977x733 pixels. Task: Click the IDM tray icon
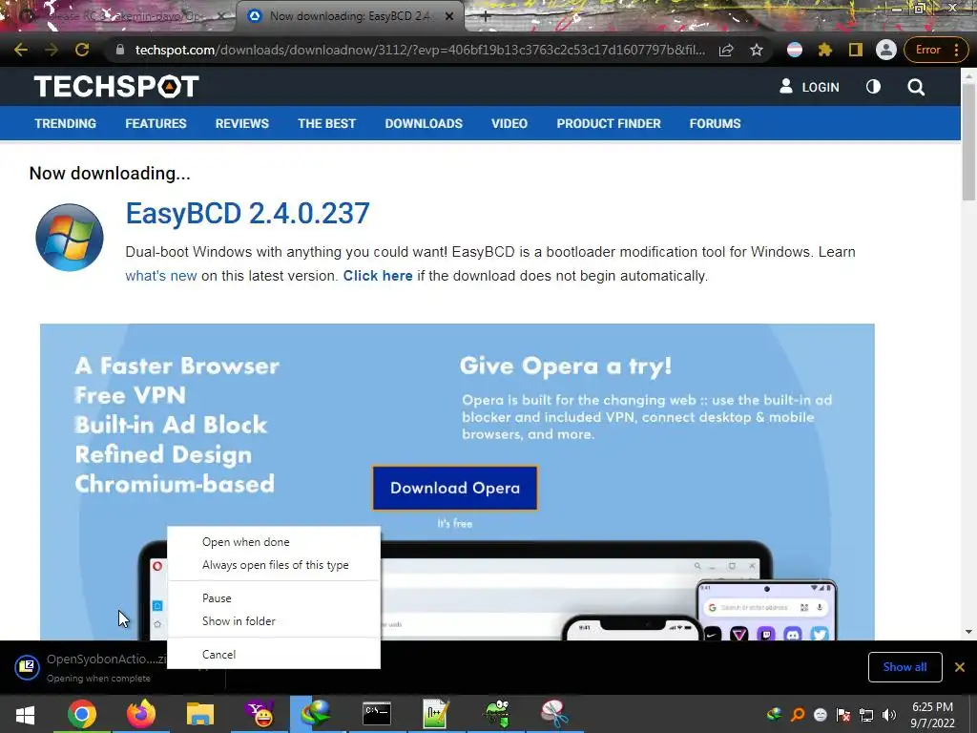[x=775, y=714]
